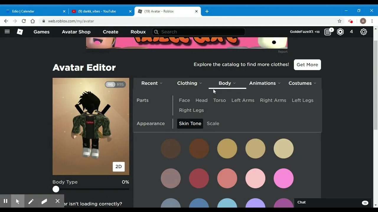Click the Report ad link

coord(283,52)
